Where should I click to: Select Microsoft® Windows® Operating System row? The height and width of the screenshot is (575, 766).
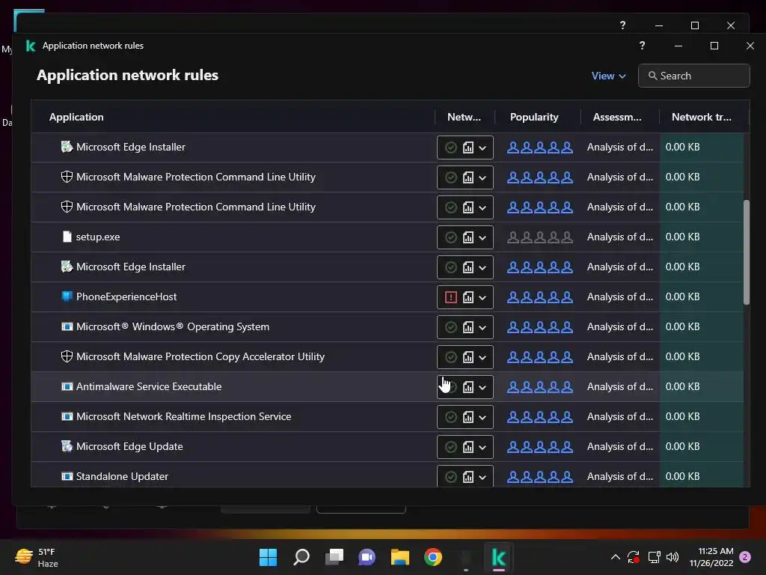(387, 326)
